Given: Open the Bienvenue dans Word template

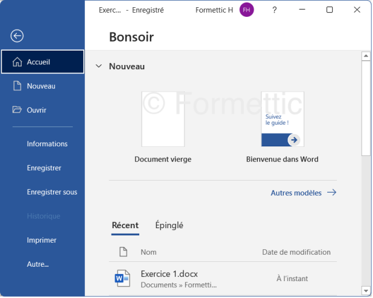Looking at the screenshot, I should (x=282, y=120).
